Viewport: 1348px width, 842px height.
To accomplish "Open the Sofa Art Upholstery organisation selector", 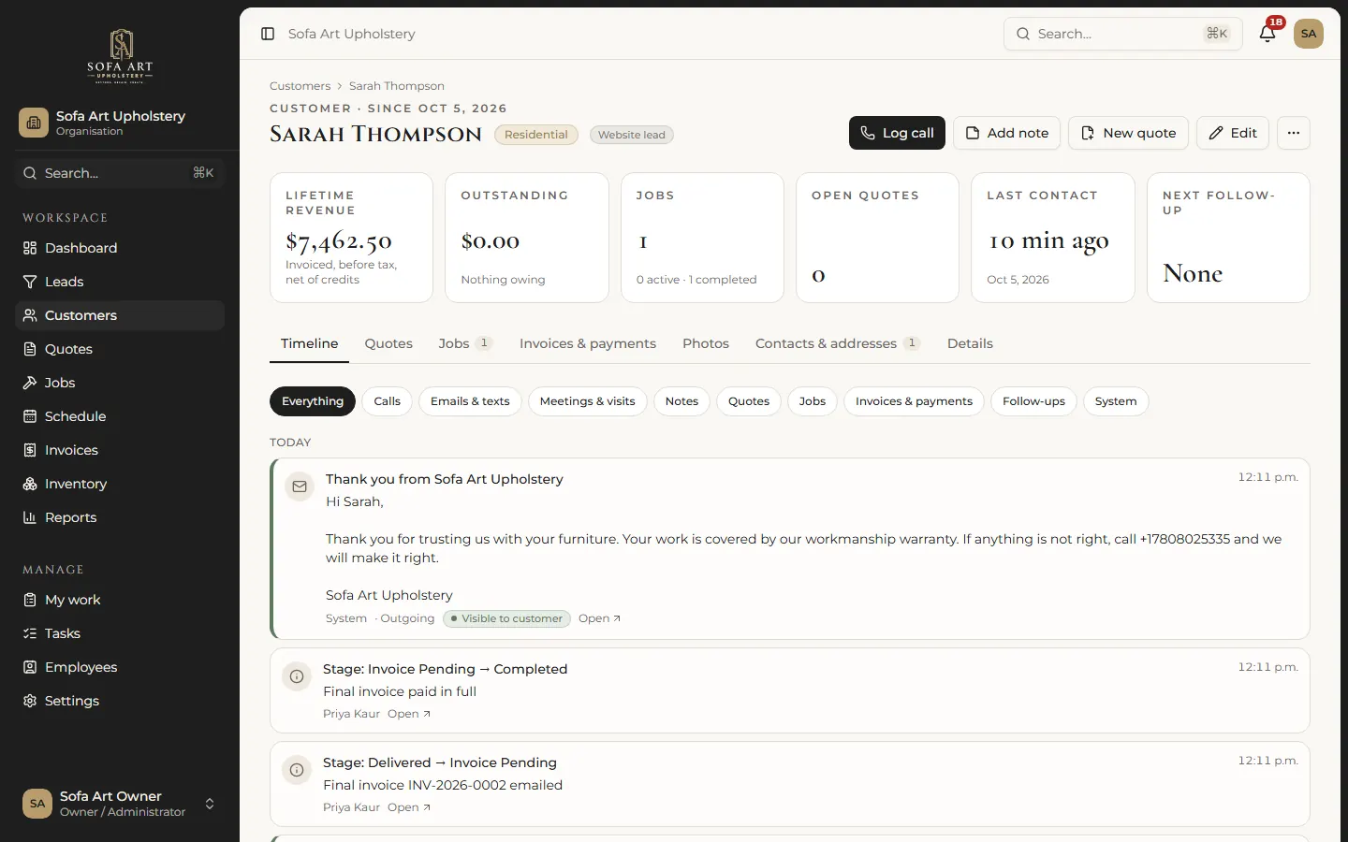I will [120, 123].
